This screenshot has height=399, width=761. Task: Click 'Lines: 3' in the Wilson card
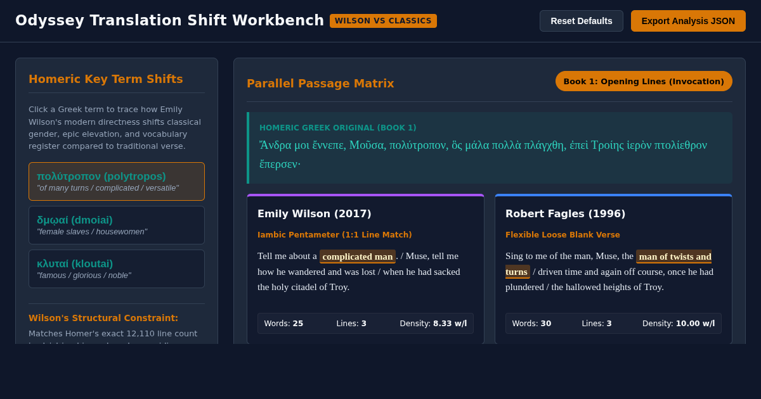click(x=351, y=324)
